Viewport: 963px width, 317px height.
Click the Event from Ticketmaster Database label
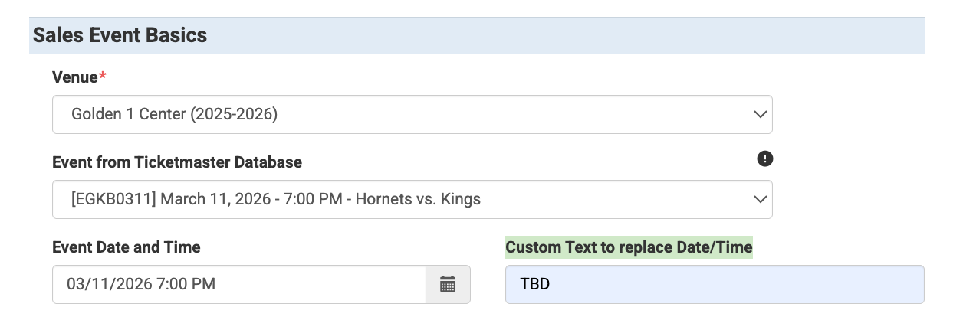177,162
